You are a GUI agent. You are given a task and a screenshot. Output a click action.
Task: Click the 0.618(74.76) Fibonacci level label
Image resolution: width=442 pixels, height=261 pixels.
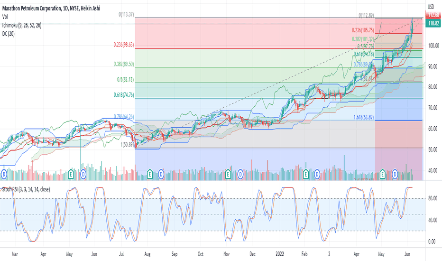coord(124,95)
